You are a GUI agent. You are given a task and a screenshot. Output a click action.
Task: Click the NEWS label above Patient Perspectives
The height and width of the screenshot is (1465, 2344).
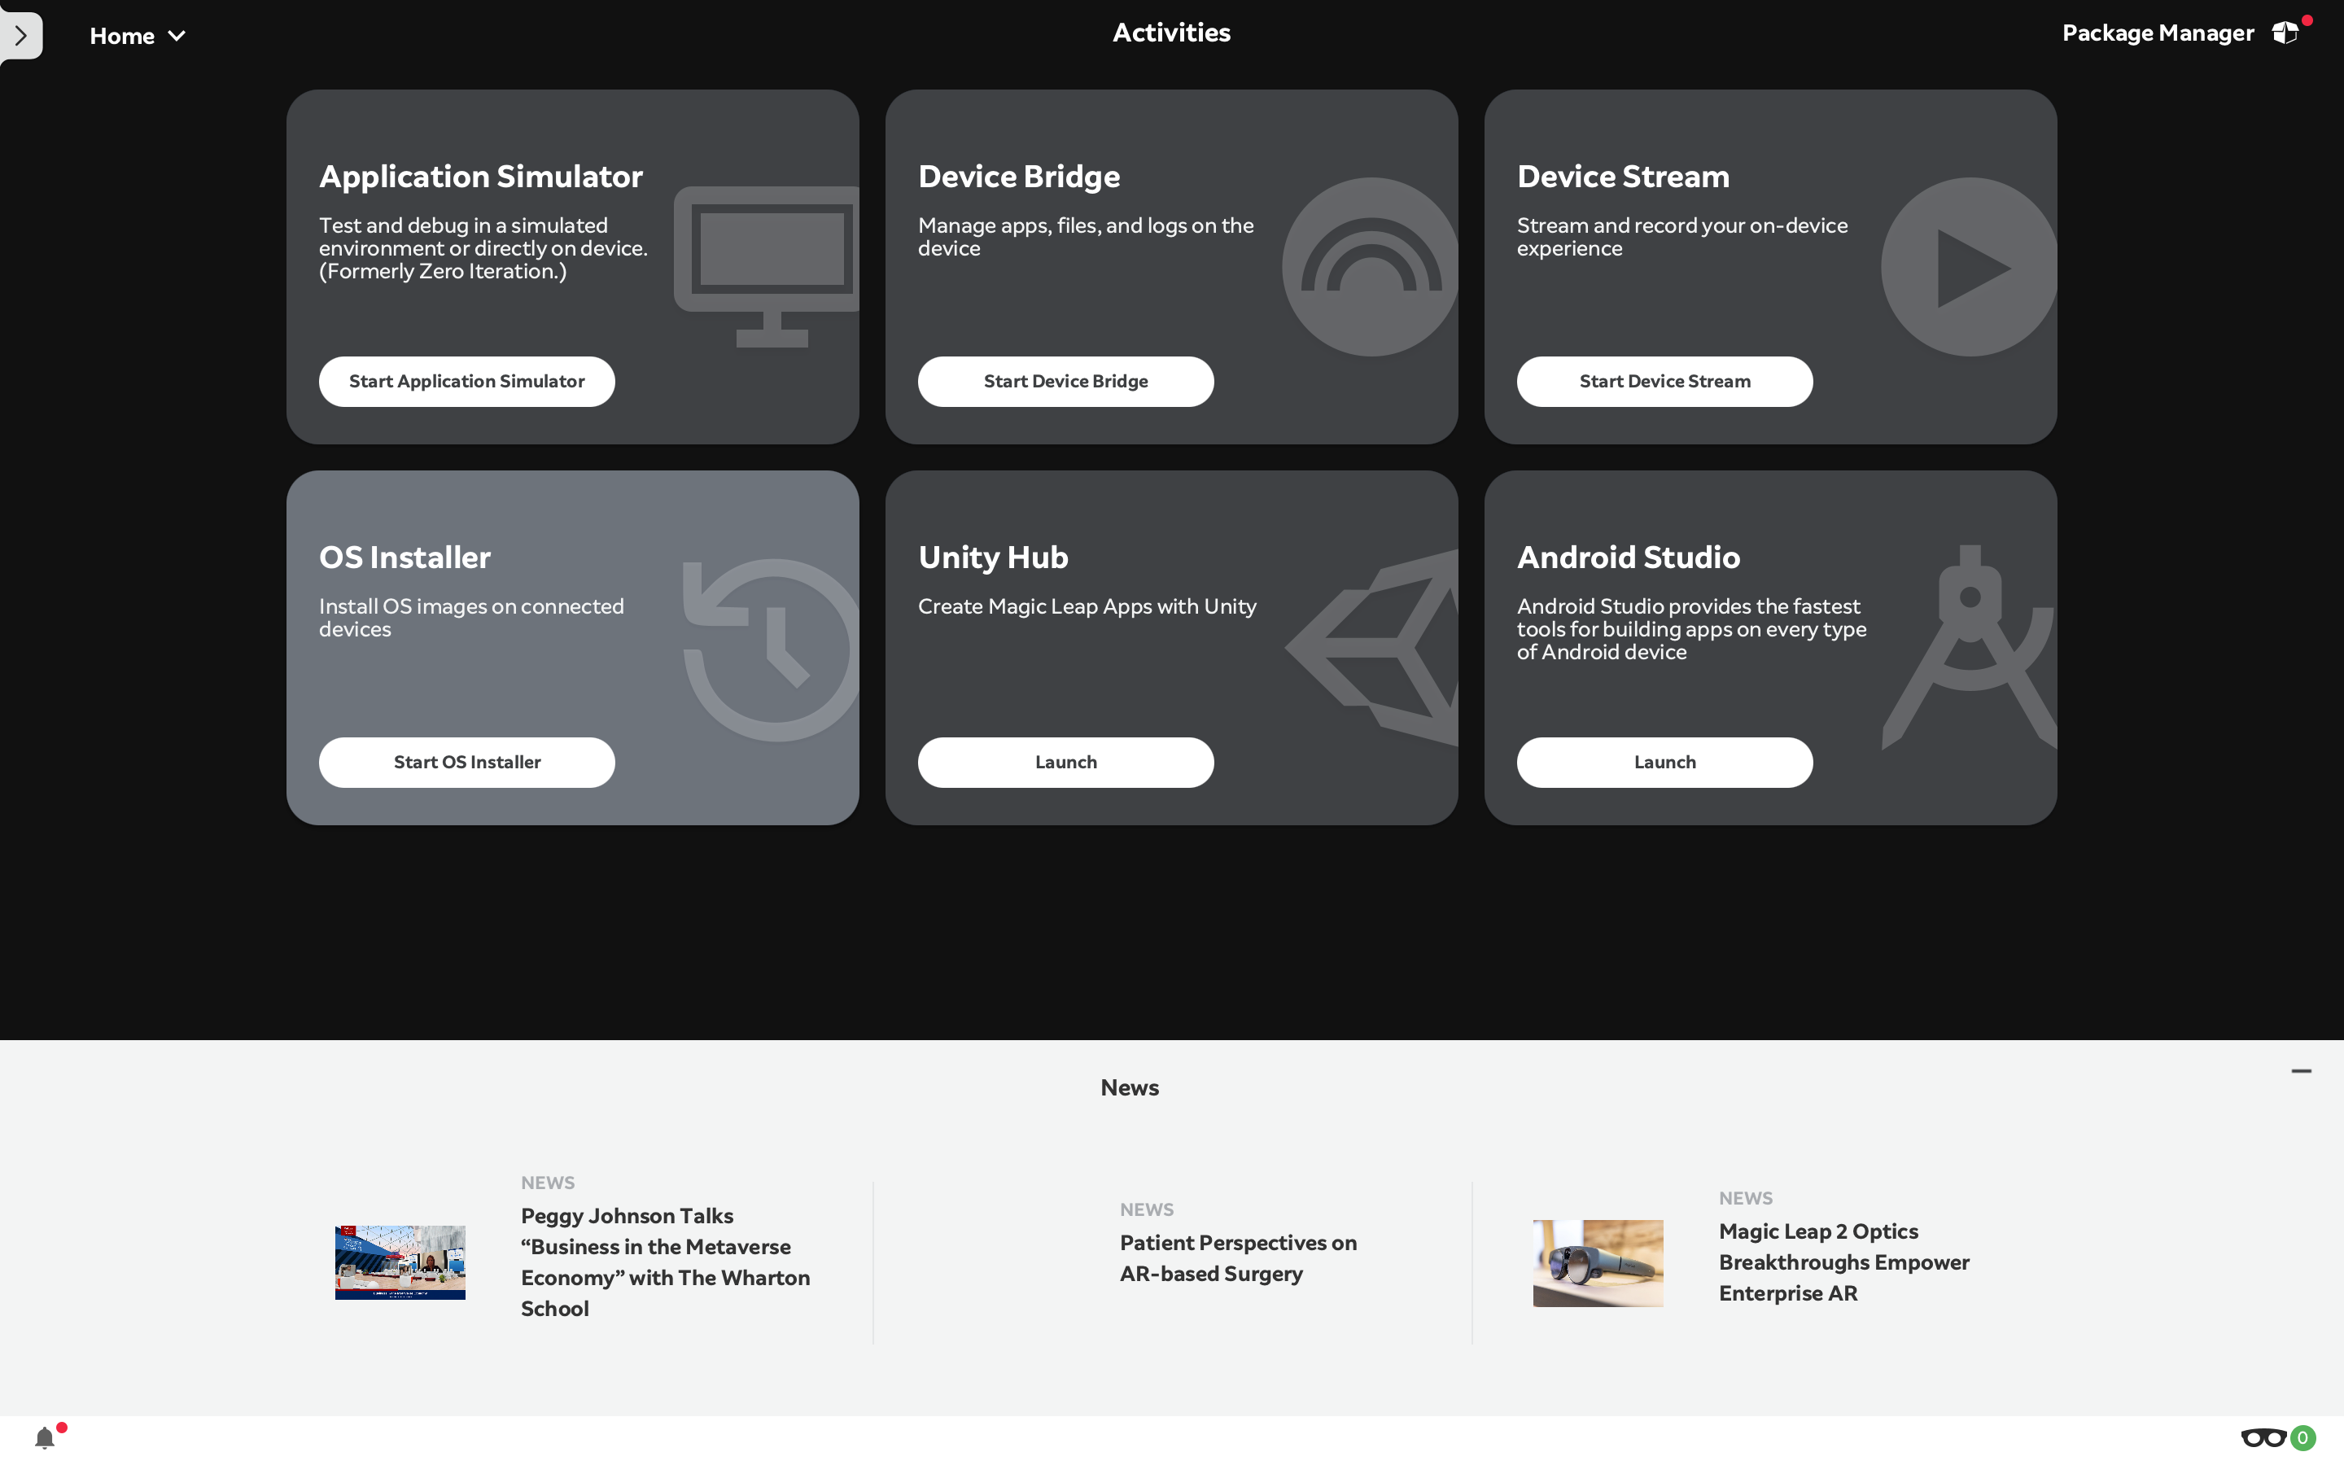[1147, 1209]
